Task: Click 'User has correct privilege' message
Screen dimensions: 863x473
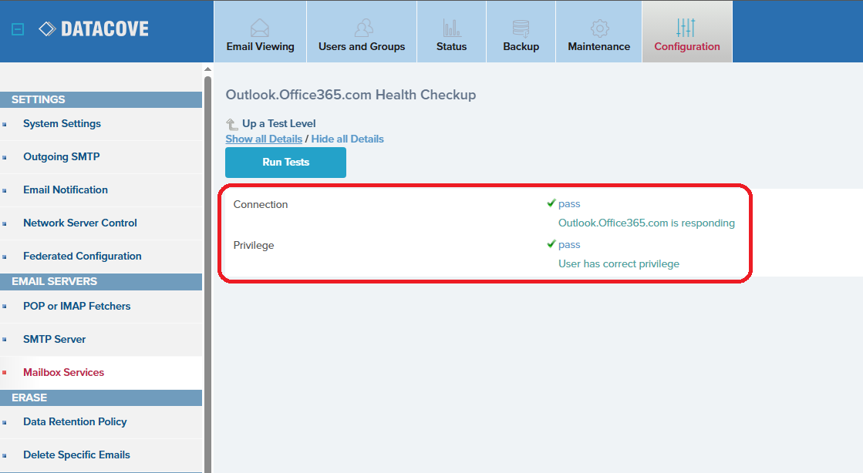Action: (x=619, y=263)
